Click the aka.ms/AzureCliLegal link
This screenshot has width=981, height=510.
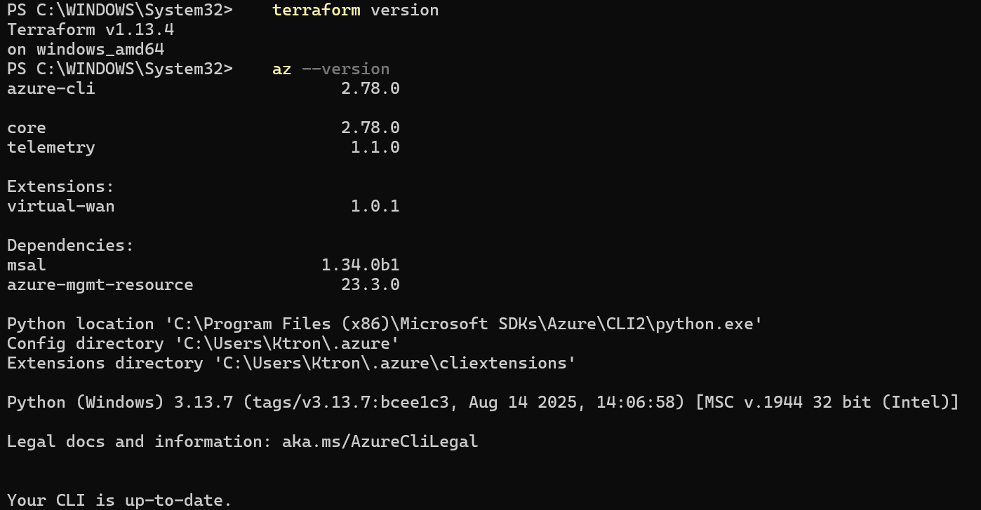pyautogui.click(x=380, y=441)
